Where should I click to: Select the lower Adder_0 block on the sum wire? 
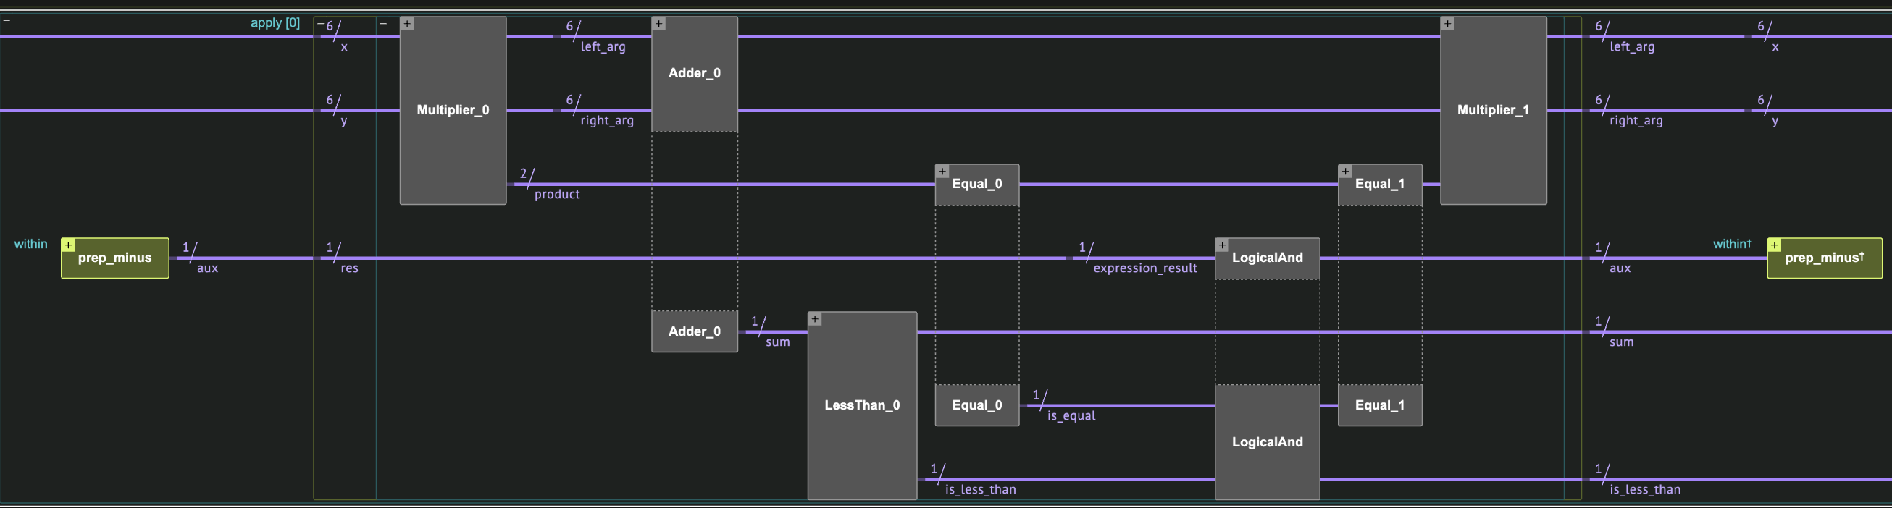click(x=695, y=332)
